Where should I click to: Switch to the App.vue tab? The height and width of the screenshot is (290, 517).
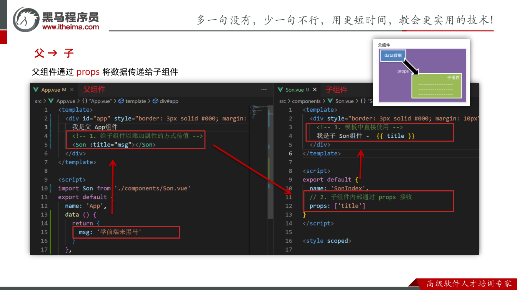(54, 90)
